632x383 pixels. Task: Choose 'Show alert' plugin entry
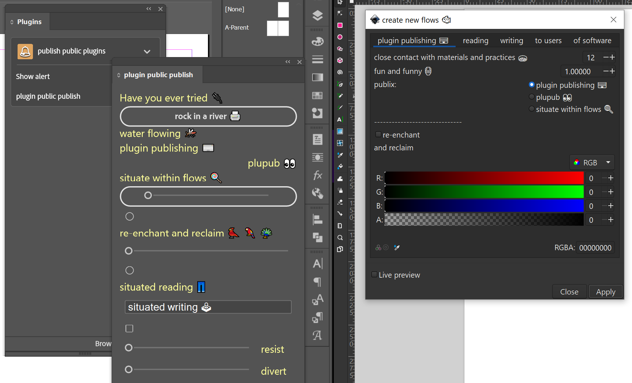(33, 76)
